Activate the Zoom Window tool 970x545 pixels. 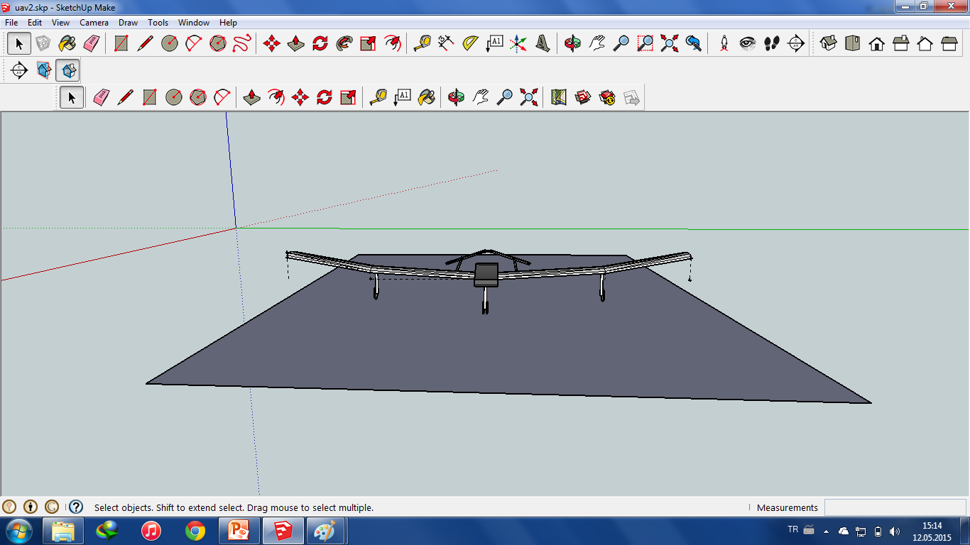pyautogui.click(x=645, y=43)
